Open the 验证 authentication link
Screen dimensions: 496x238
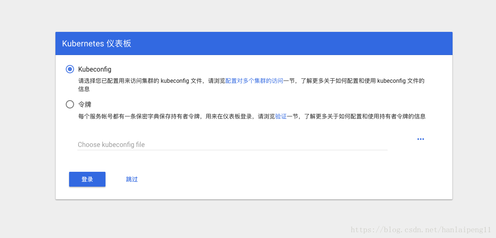click(281, 116)
